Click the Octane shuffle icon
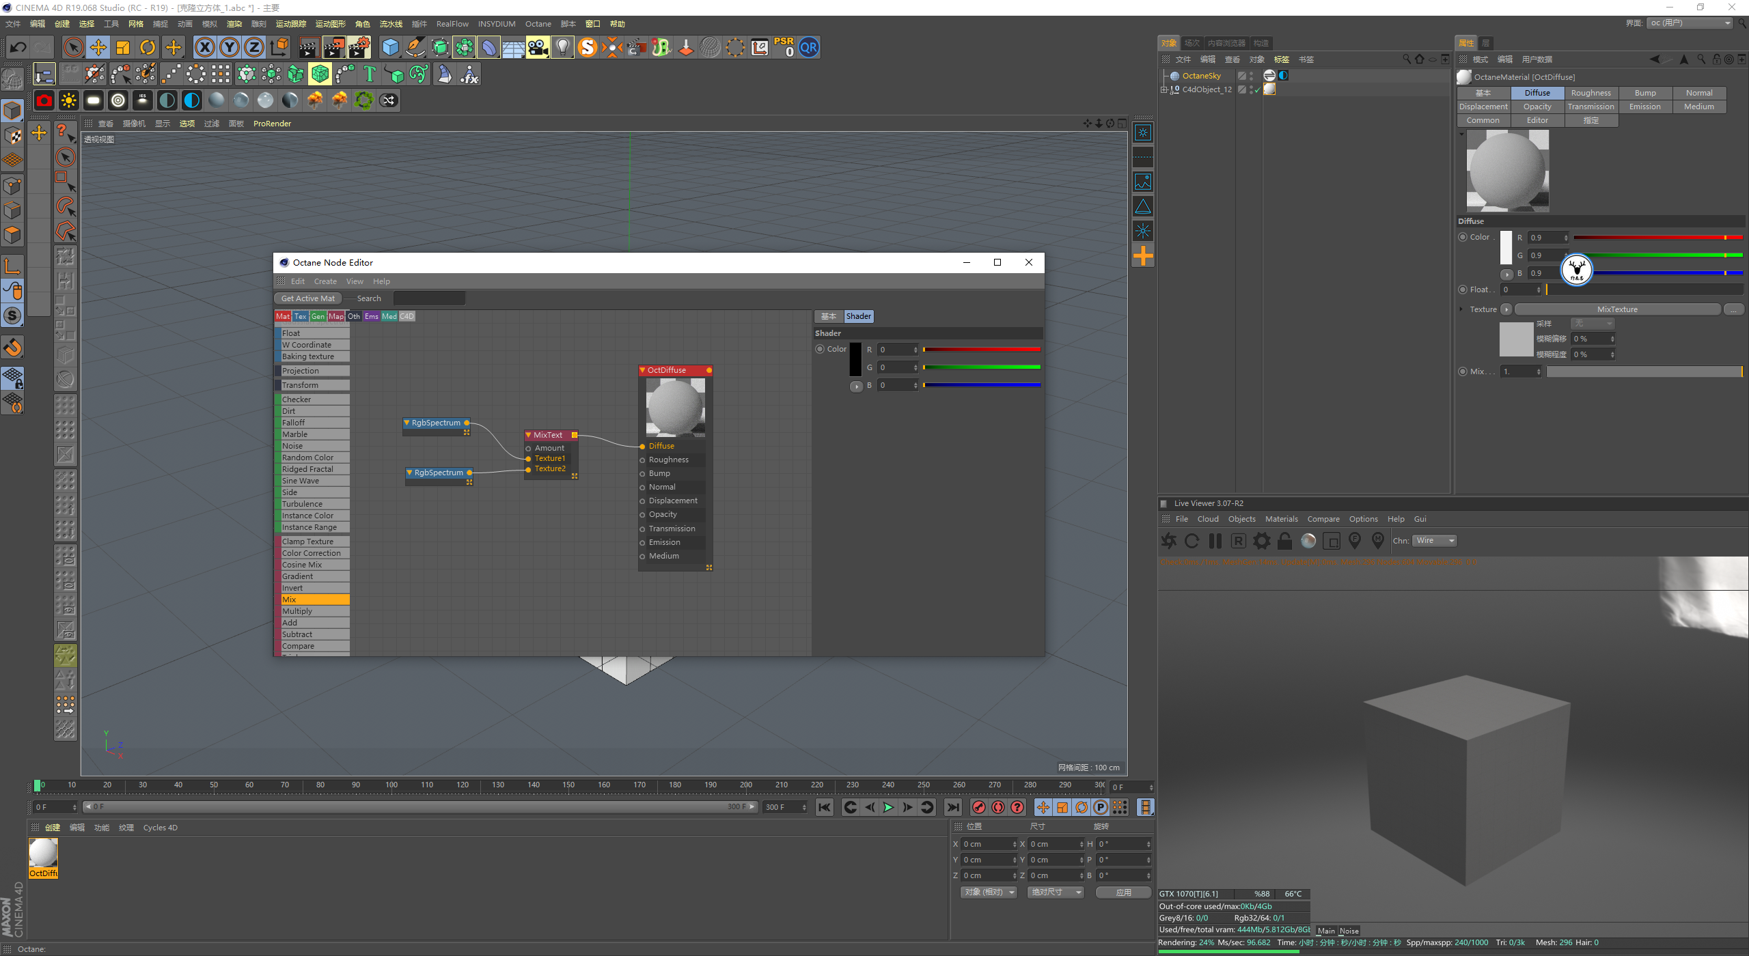 tap(389, 100)
